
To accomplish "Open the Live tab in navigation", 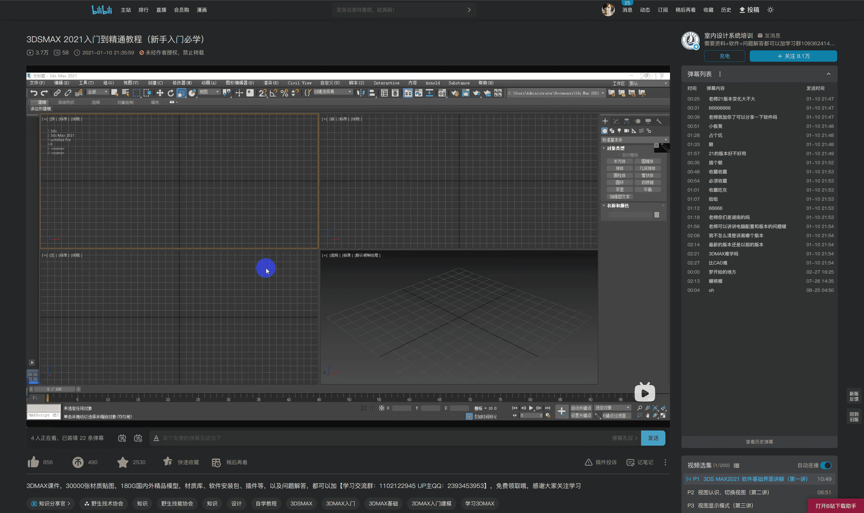I will 161,10.
